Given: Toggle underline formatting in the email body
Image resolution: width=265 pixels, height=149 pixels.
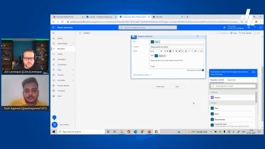Looking at the screenshot, I should pos(176,51).
